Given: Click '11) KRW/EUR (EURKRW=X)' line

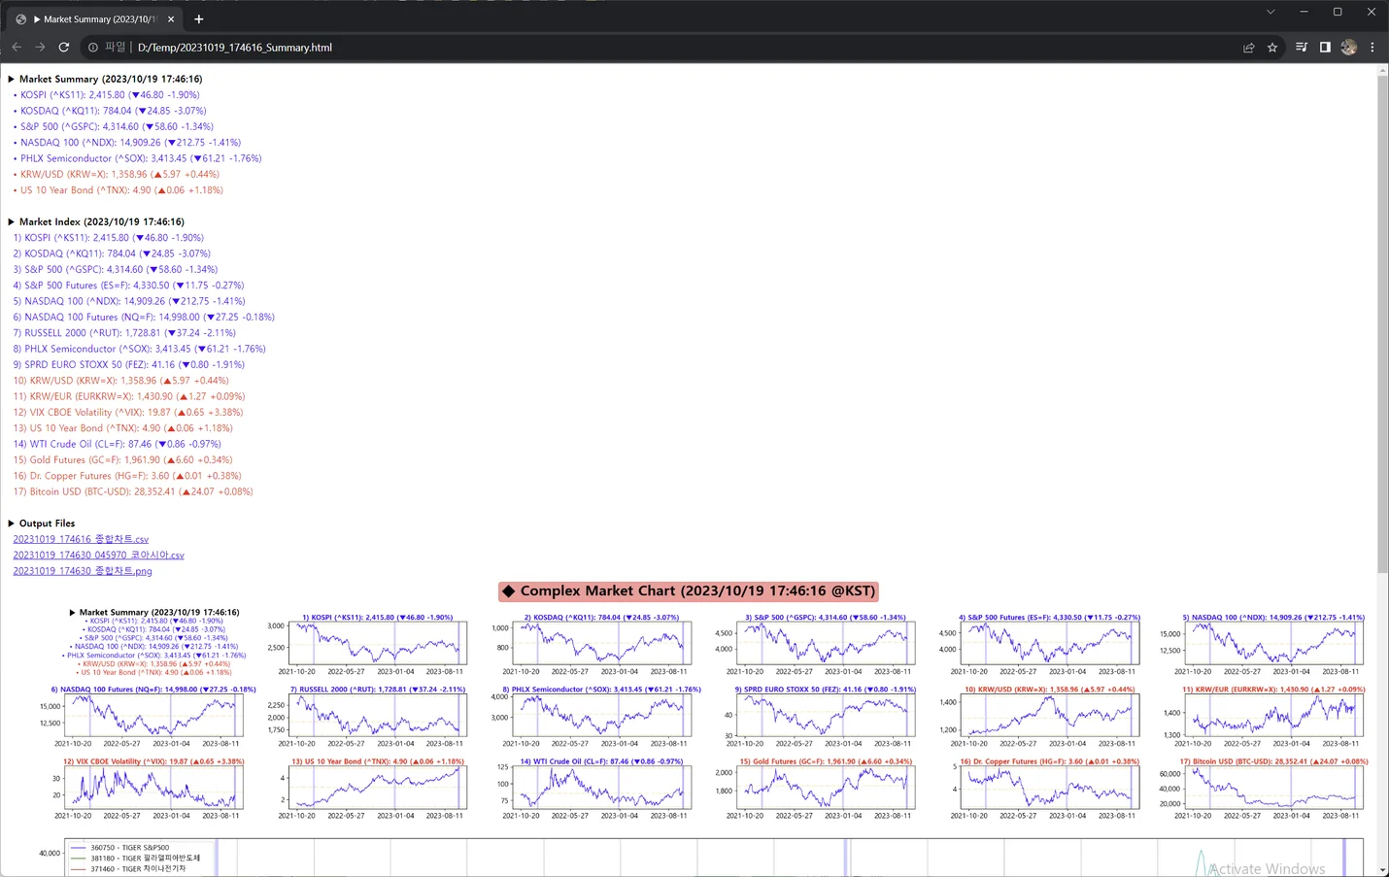Looking at the screenshot, I should pyautogui.click(x=129, y=396).
